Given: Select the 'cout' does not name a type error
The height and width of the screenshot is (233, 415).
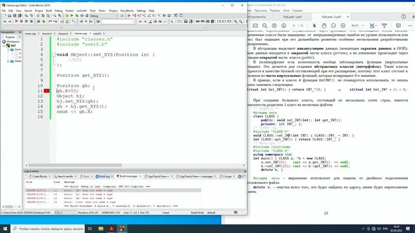Looking at the screenshot, I should coord(113,202).
